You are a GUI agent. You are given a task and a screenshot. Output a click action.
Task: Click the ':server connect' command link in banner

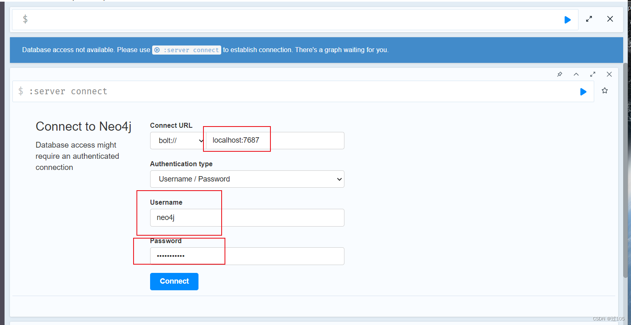186,50
